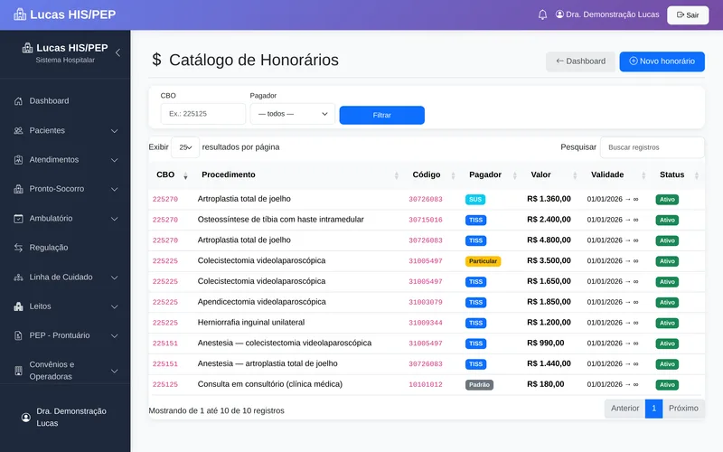Click the Linha de Cuidado diagram icon
Screen dimensions: 723x452
click(18, 278)
